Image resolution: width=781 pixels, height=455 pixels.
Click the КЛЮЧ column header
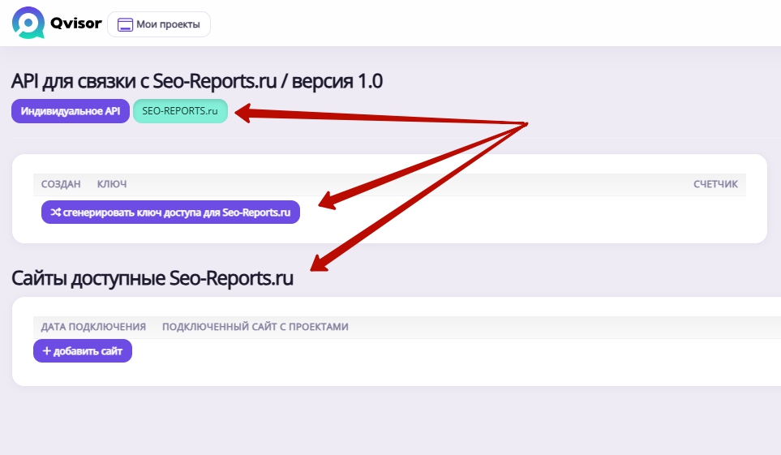point(112,184)
